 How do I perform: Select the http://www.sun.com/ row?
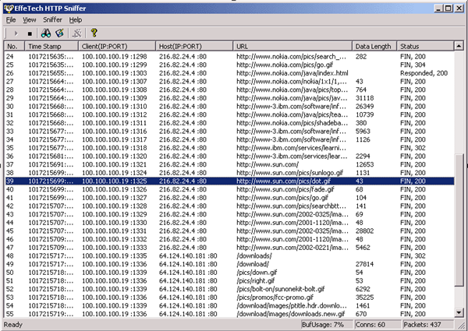point(230,164)
